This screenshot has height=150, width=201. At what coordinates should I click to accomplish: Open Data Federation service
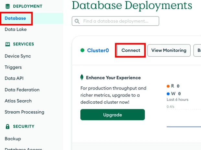[x=22, y=90]
